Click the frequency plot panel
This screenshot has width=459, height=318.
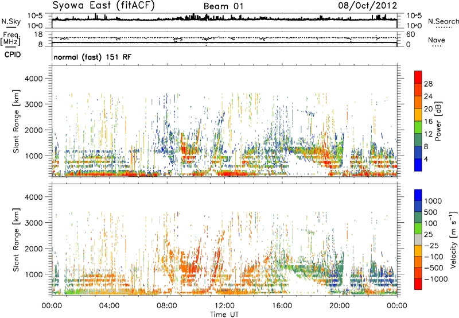[x=224, y=39]
